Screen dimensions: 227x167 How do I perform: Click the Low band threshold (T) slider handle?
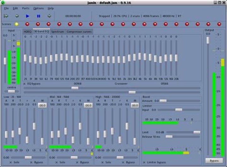coord(20,131)
